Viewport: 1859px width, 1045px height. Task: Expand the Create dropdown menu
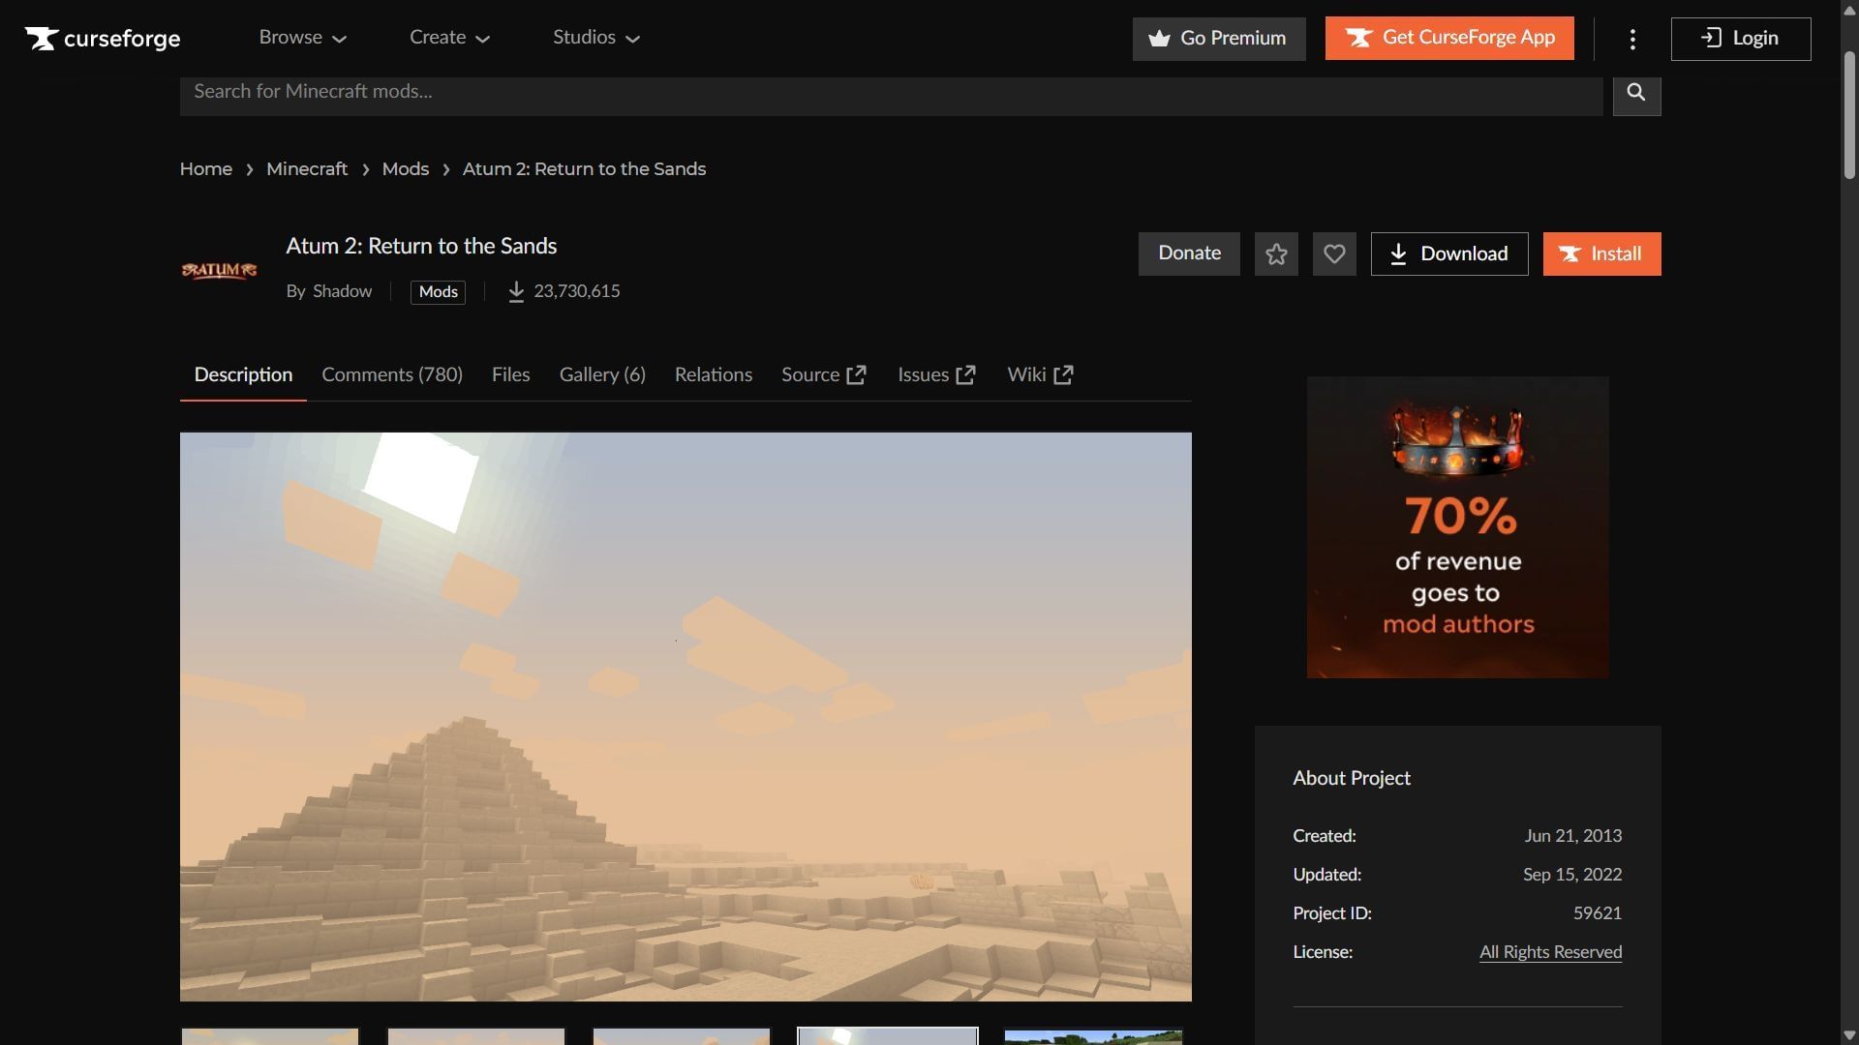coord(449,38)
